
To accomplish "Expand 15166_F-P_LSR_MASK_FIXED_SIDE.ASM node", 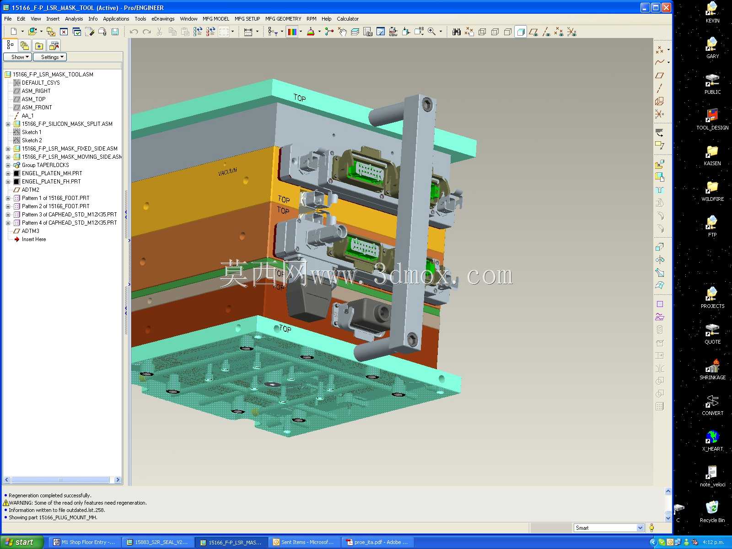I will 8,149.
